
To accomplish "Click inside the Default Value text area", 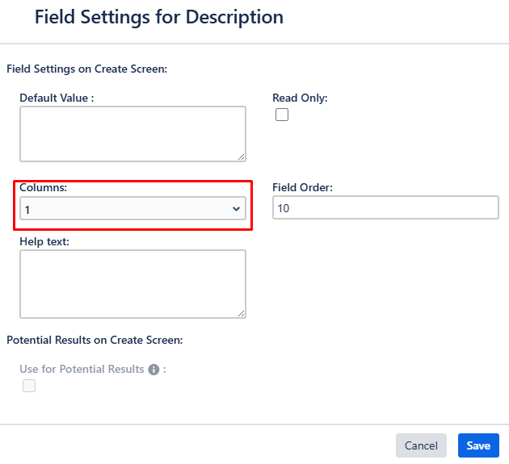I will 133,134.
